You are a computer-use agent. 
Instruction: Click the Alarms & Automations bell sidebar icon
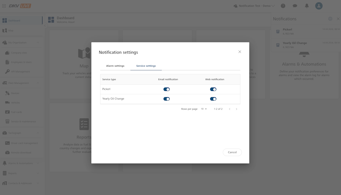[5, 163]
